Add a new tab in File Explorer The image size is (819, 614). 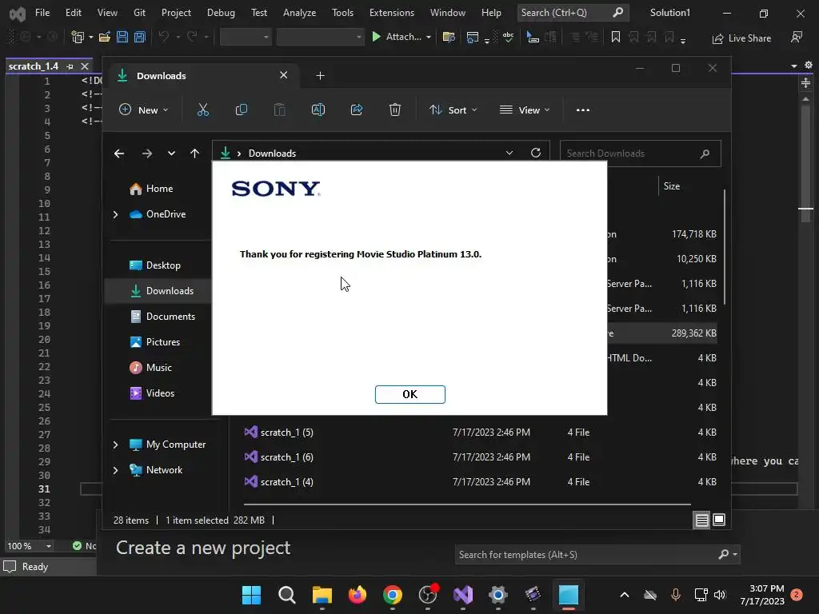[320, 76]
